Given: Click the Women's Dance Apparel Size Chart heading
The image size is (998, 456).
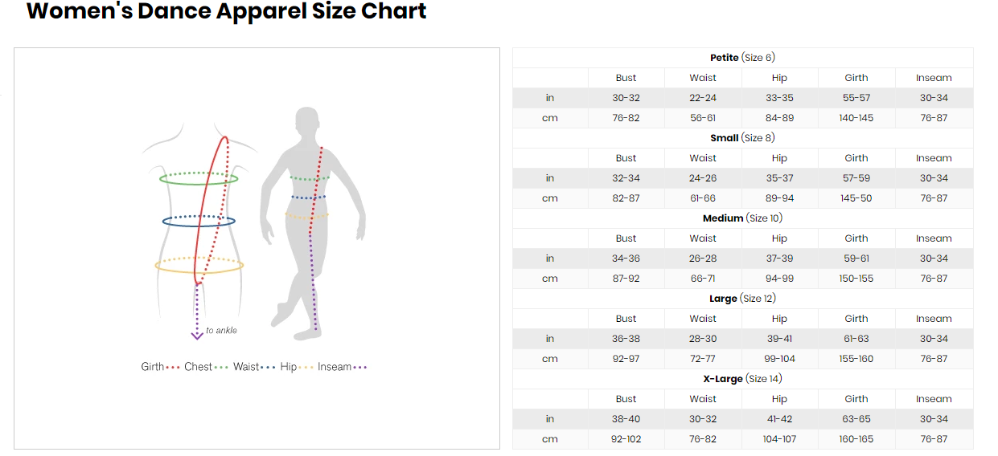Looking at the screenshot, I should [227, 12].
